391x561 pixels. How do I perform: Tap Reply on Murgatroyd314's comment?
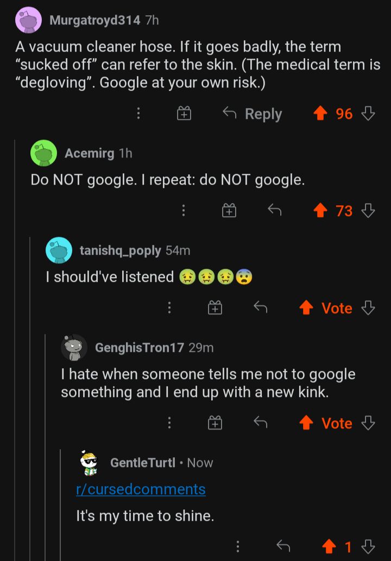[x=251, y=114]
